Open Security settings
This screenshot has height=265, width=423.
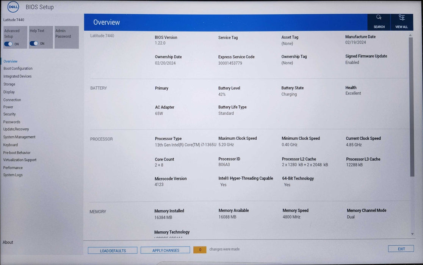(x=9, y=114)
